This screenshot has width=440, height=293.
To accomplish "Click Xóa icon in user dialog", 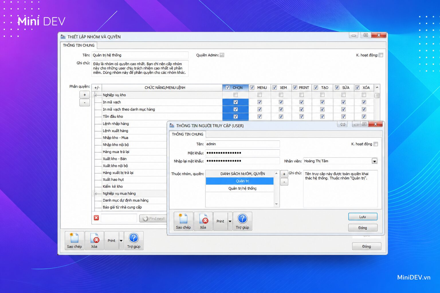I will pos(203,221).
